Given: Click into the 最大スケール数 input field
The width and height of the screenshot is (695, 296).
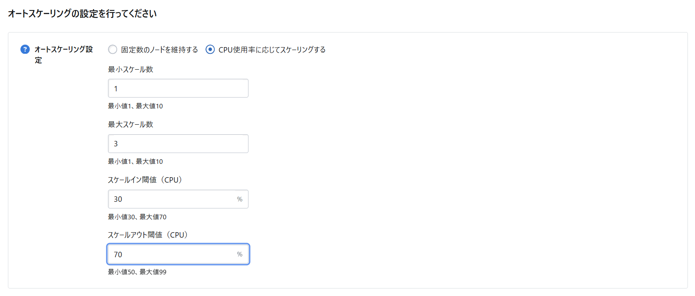Looking at the screenshot, I should click(x=178, y=143).
